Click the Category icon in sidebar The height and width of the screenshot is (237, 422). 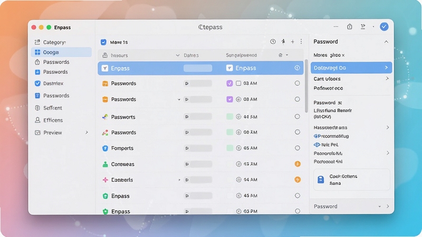[37, 42]
